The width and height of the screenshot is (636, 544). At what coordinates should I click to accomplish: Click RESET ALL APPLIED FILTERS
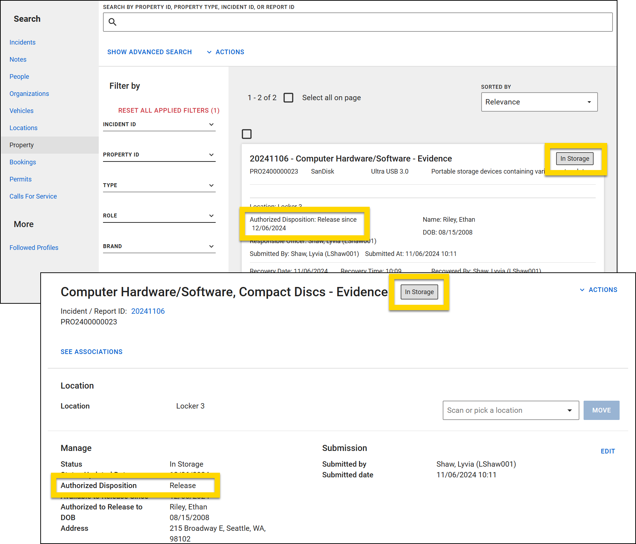click(x=169, y=110)
